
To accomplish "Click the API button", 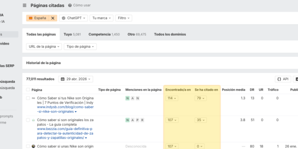I will point(283,79).
